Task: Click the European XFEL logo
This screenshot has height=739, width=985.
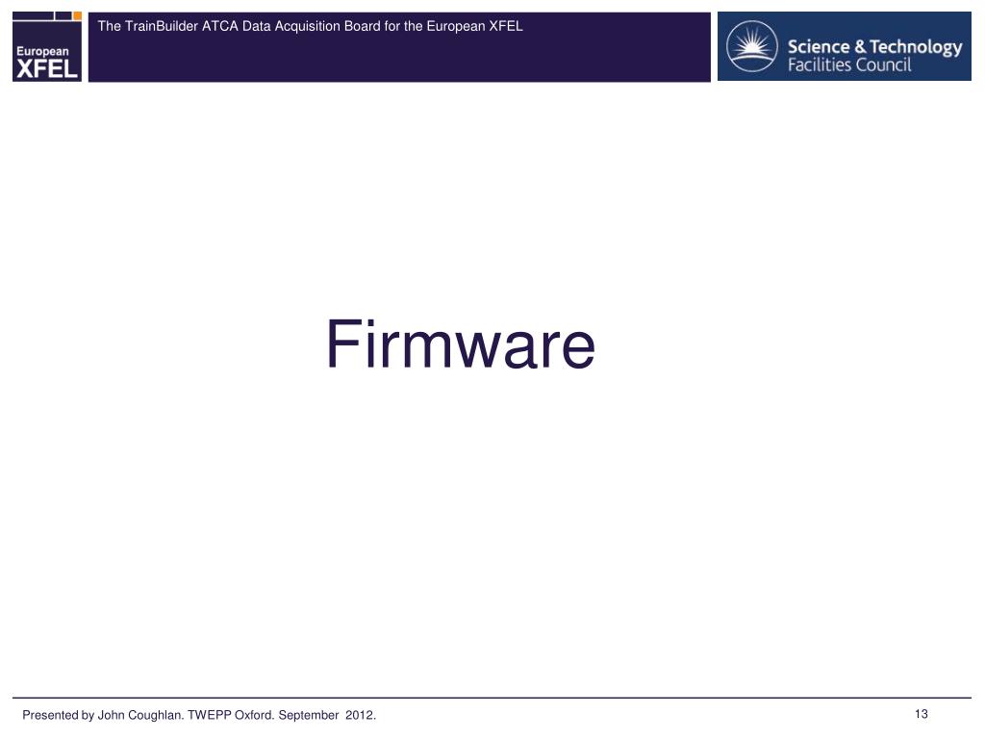Action: pos(47,46)
